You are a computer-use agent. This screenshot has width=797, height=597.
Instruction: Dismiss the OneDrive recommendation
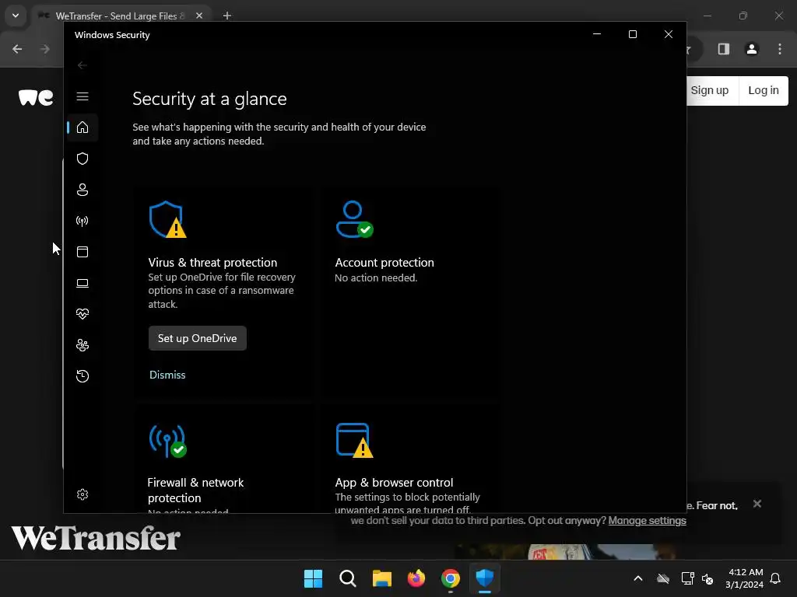point(167,375)
